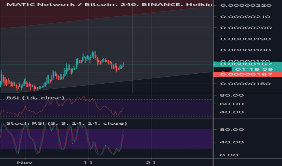Click the 0.00000220 price axis value
282x166 pixels.
tap(246, 5)
